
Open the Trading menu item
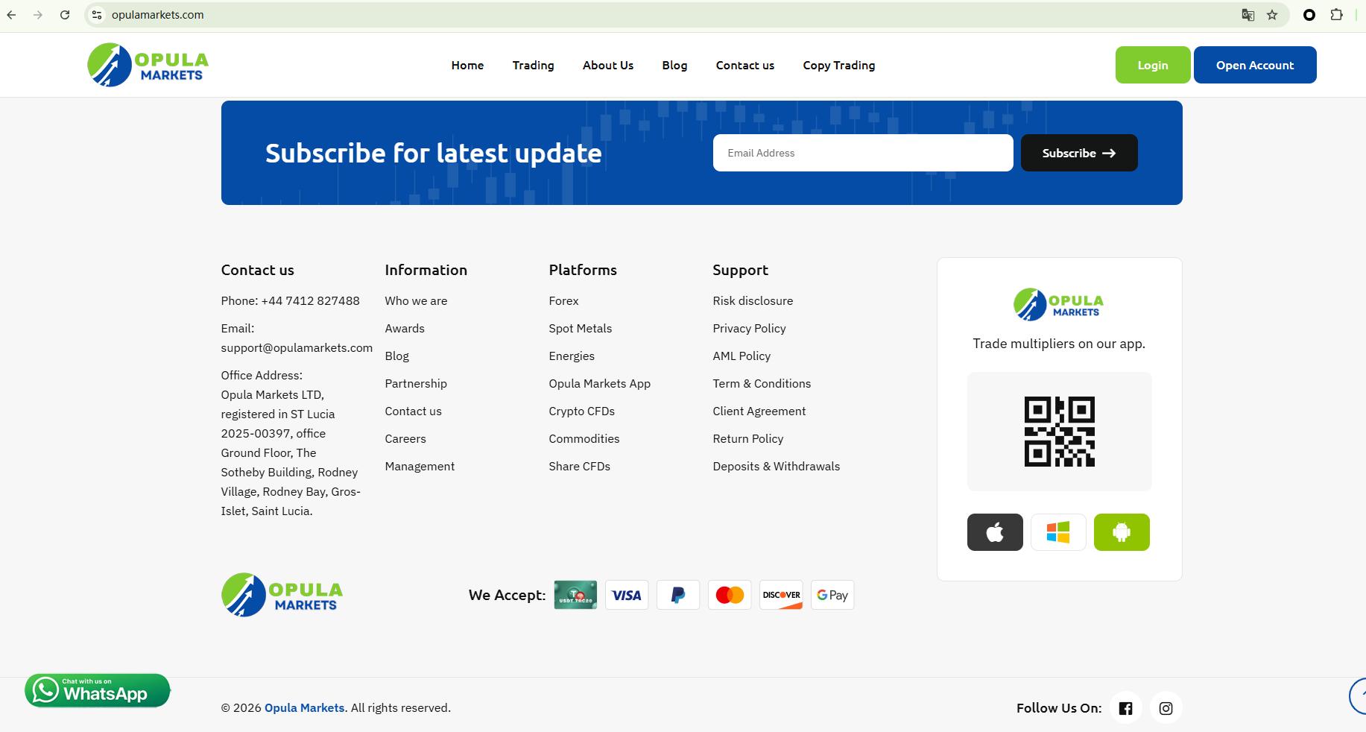[533, 66]
